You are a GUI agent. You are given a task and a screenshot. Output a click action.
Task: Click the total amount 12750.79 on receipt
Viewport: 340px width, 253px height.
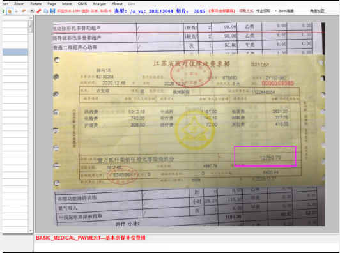point(270,158)
